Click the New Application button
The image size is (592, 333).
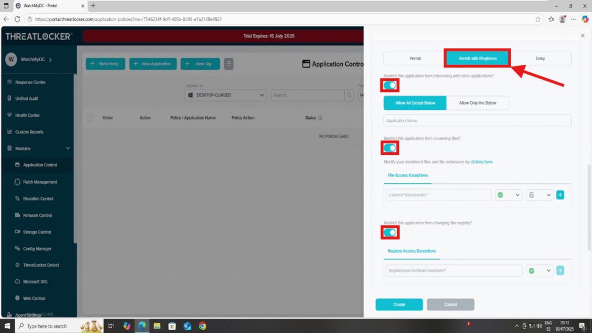(153, 64)
